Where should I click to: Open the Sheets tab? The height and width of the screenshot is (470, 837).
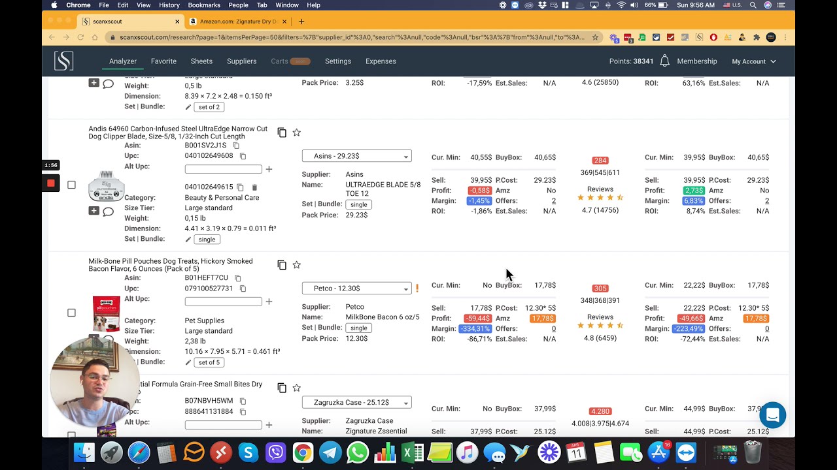click(201, 61)
